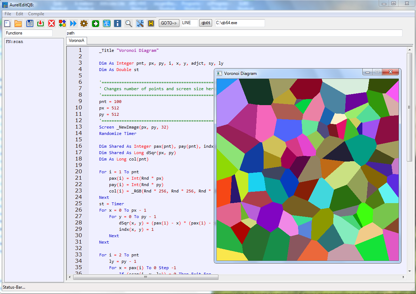This screenshot has width=416, height=294.
Task: Click the crossed tools settings icon
Action: pyautogui.click(x=140, y=23)
